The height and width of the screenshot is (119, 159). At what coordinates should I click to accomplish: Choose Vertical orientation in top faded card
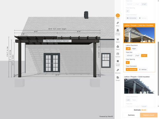[x=143, y=18]
